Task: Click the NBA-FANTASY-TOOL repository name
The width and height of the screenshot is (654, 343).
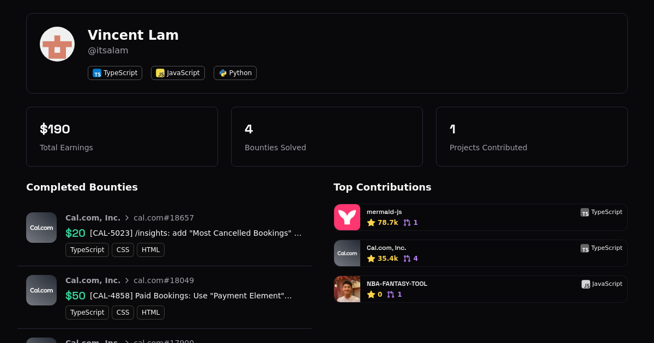Action: (397, 284)
